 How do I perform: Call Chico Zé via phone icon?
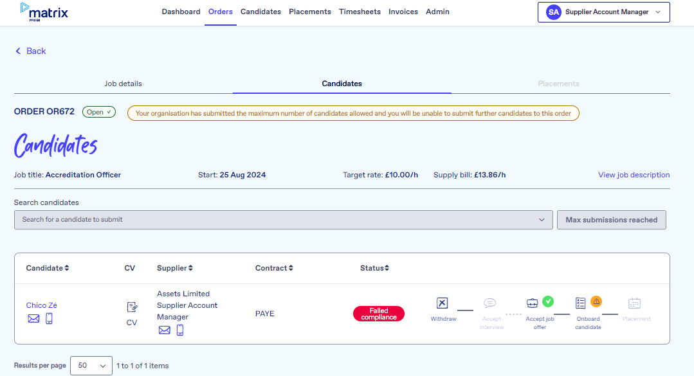tap(49, 319)
